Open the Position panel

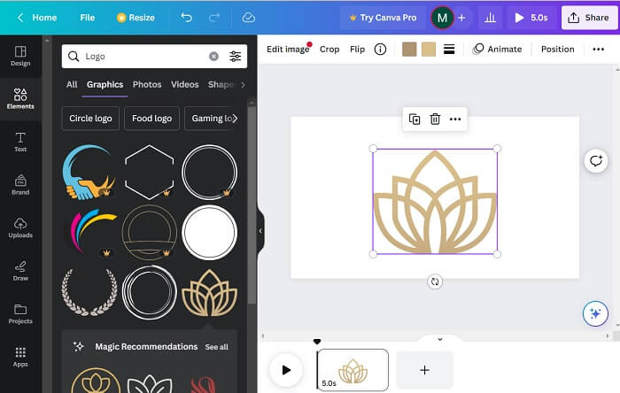[x=557, y=49]
